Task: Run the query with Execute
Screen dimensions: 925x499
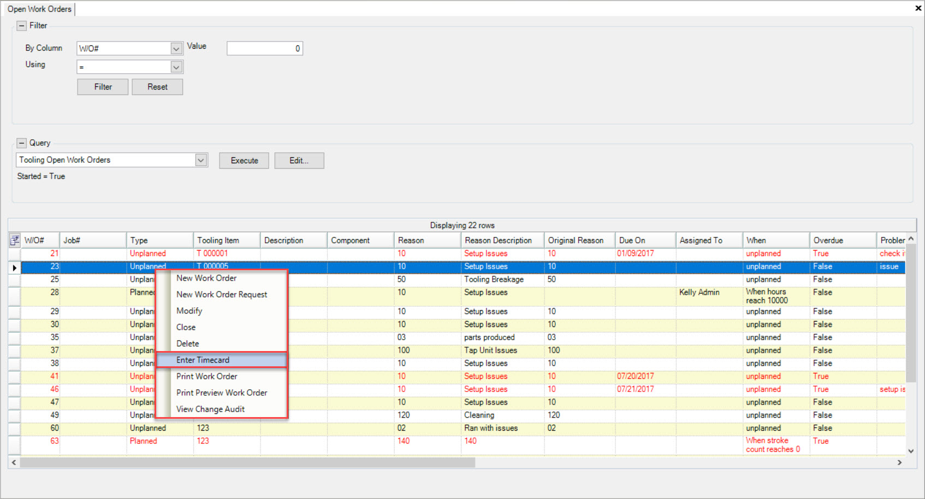Action: [x=244, y=161]
